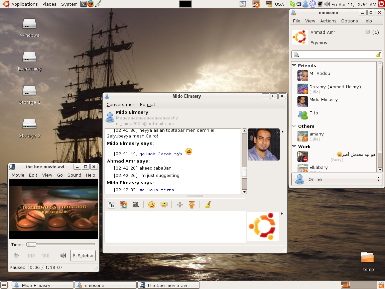
Task: Open the font color picker icon
Action: click(x=124, y=205)
